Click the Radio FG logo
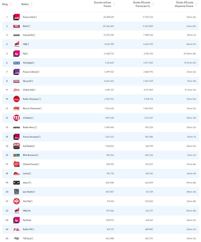Screen dimensions: 201x242 (x=16, y=229)
